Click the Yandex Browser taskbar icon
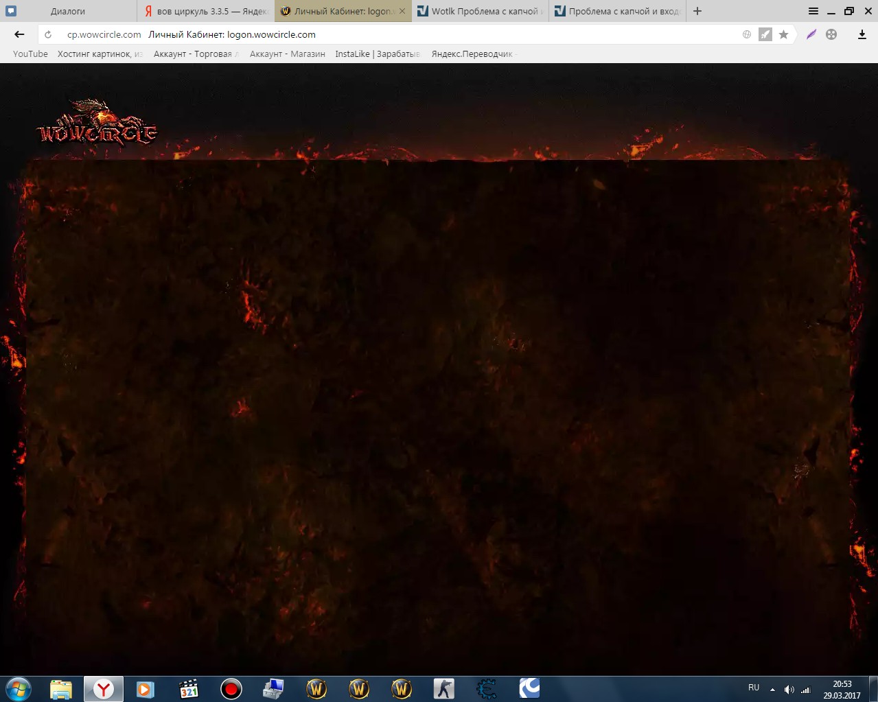 point(104,688)
